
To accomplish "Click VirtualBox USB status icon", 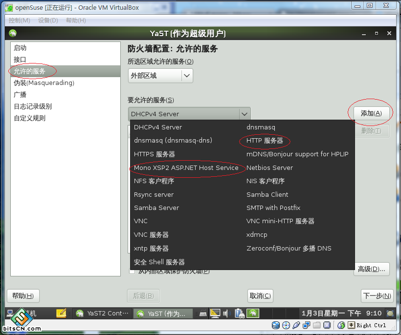I will (296, 325).
